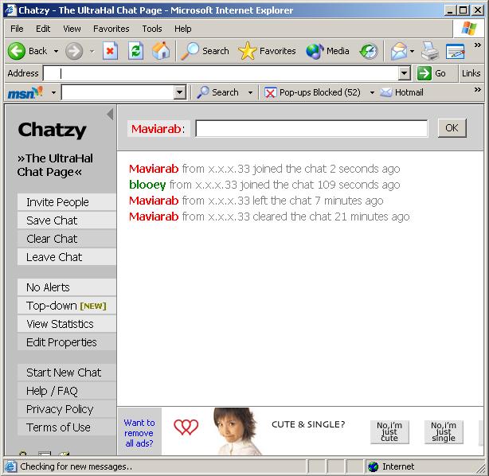Click the No, i'm just cute button
The image size is (489, 476).
click(x=389, y=431)
